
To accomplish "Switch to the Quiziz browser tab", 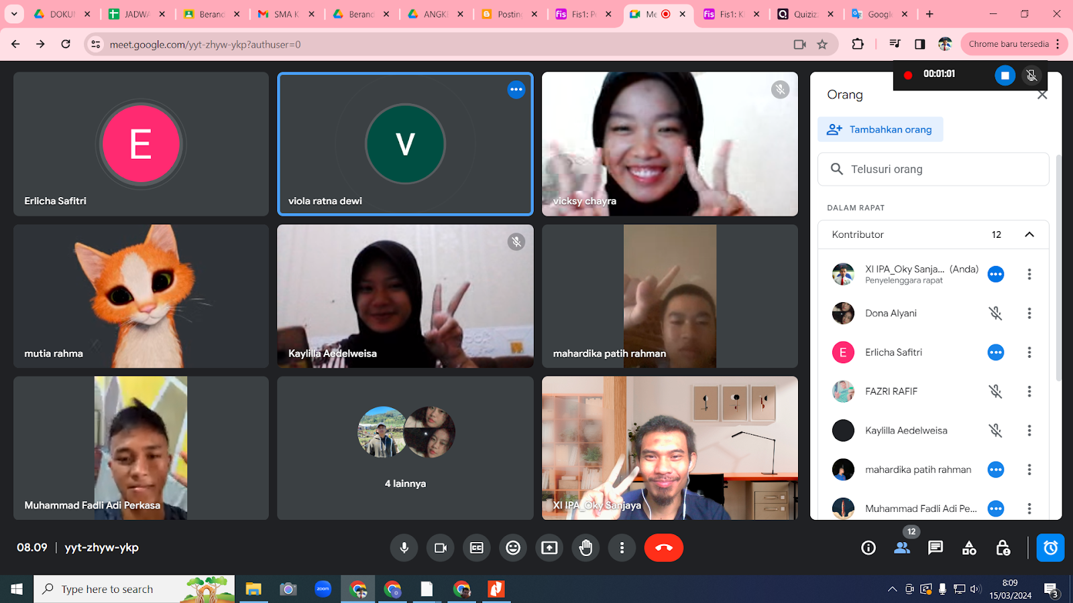I will pos(805,14).
